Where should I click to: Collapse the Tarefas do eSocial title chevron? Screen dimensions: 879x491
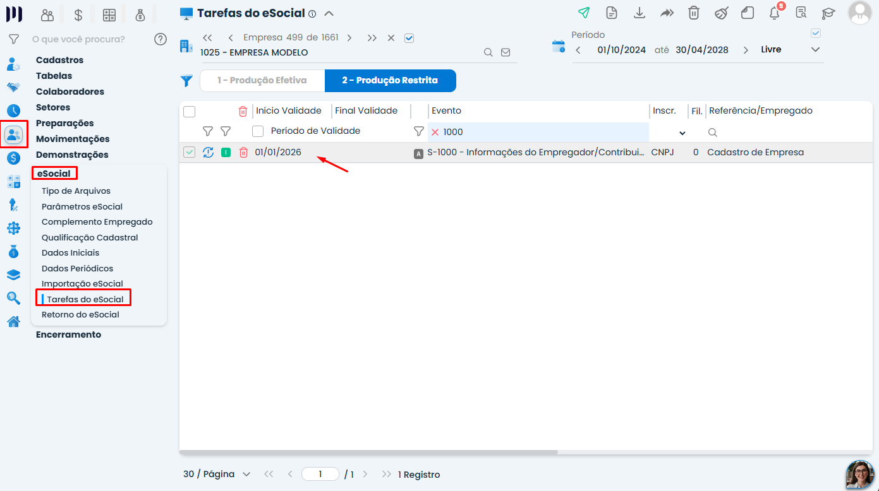[329, 13]
